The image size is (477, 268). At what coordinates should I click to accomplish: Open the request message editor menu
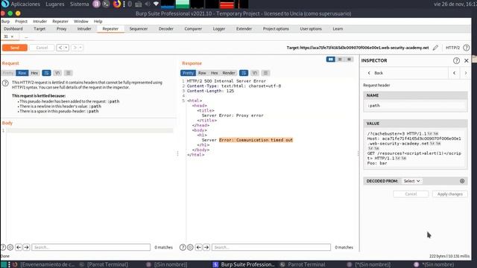point(69,73)
